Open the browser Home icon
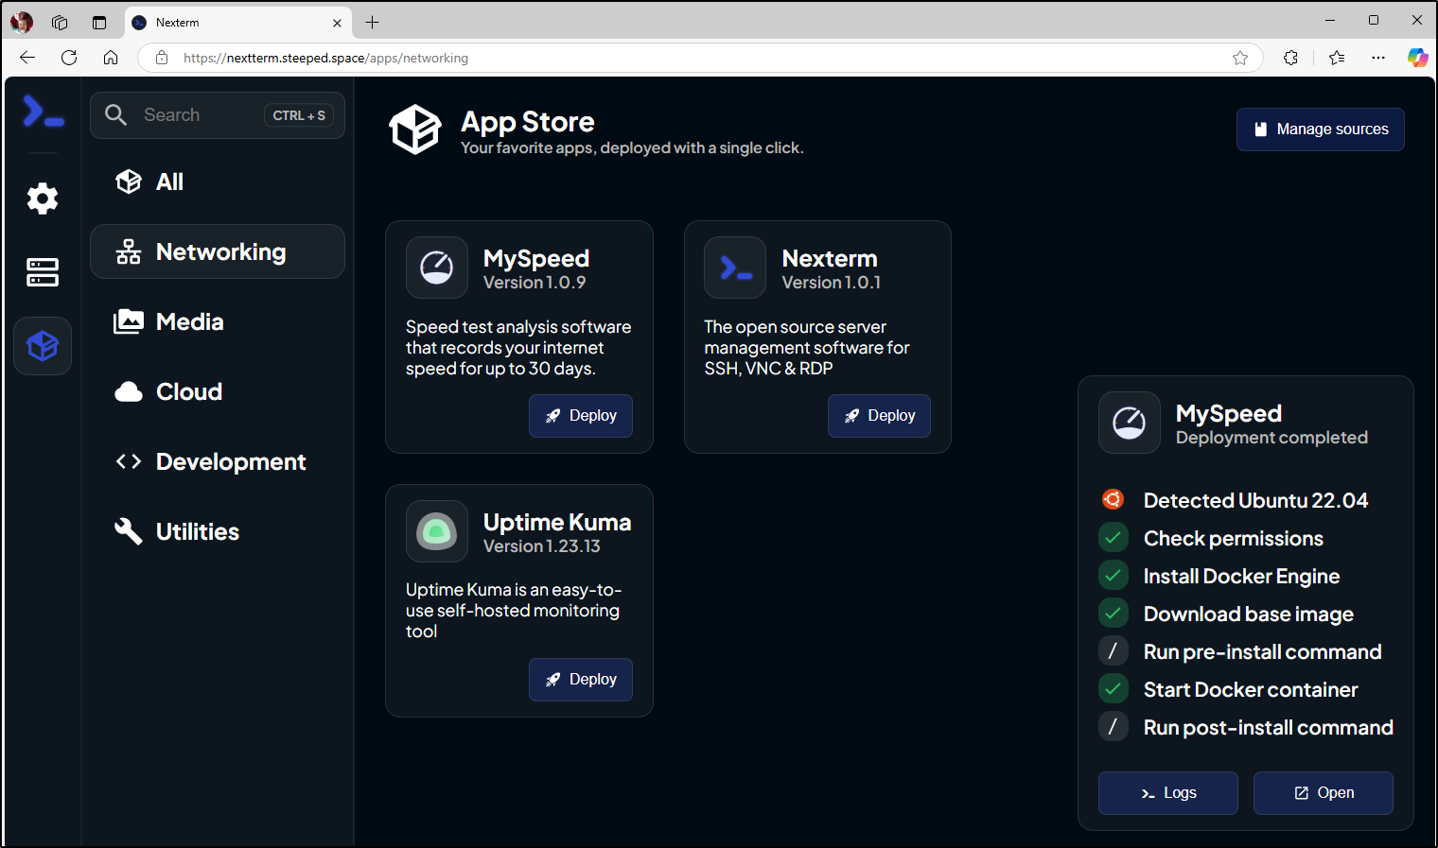Image resolution: width=1438 pixels, height=848 pixels. (x=111, y=58)
